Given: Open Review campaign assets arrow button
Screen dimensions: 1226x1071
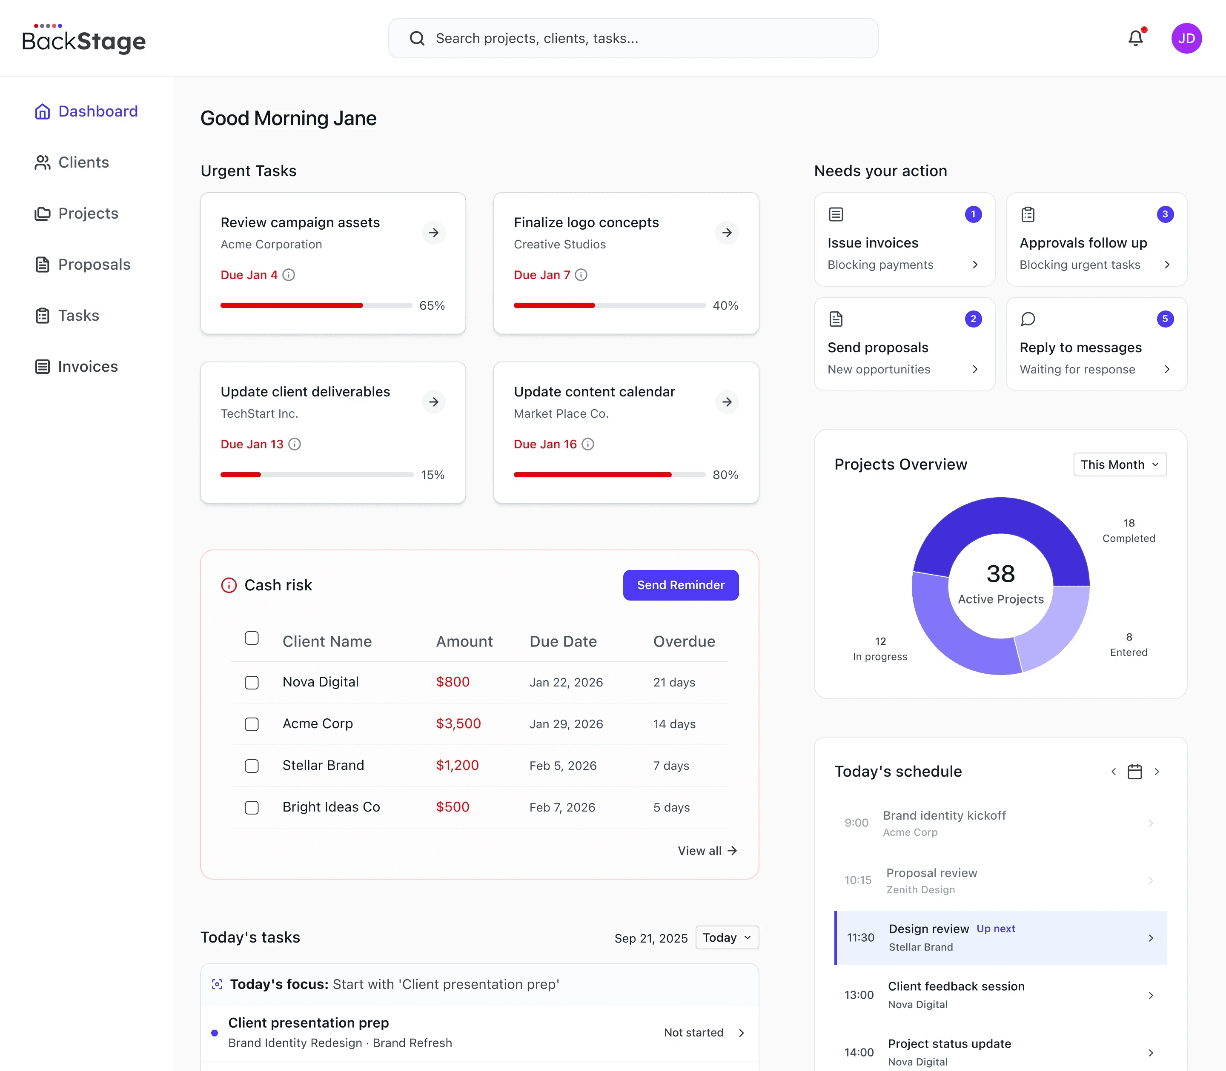Looking at the screenshot, I should 434,233.
